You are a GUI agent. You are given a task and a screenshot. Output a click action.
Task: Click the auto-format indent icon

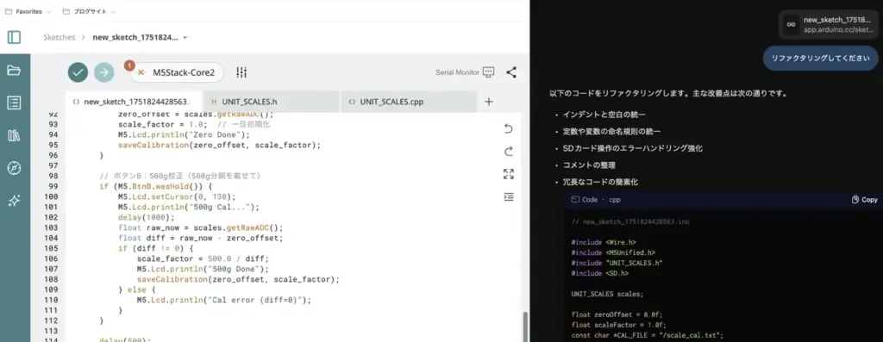pos(509,197)
